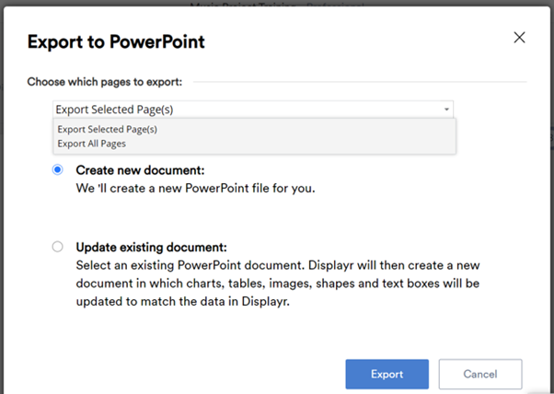
Task: Select the Create new document radio button
Action: coord(58,170)
